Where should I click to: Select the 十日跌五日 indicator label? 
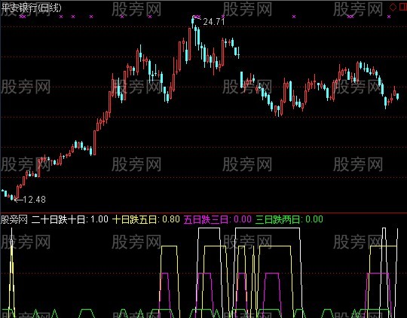135,219
